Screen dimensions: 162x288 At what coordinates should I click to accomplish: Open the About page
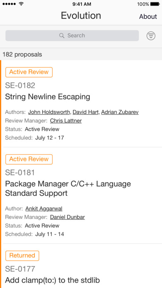pos(148,17)
